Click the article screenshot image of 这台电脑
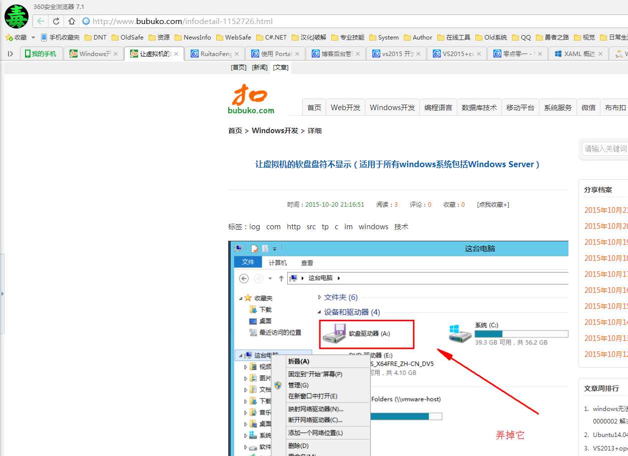 tap(398, 348)
